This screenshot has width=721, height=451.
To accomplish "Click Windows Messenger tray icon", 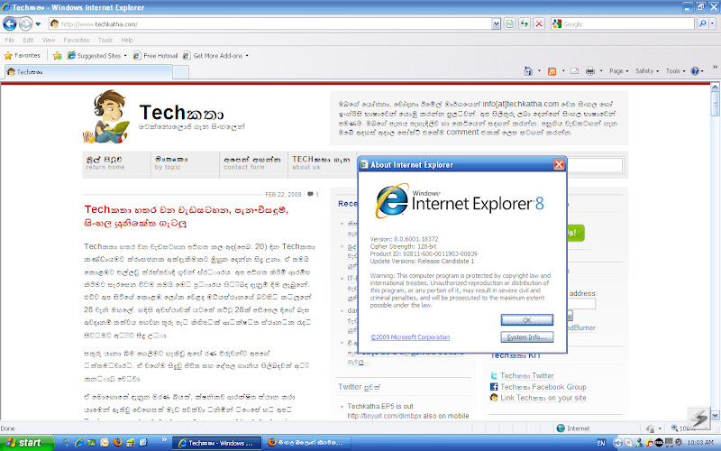I will click(638, 443).
